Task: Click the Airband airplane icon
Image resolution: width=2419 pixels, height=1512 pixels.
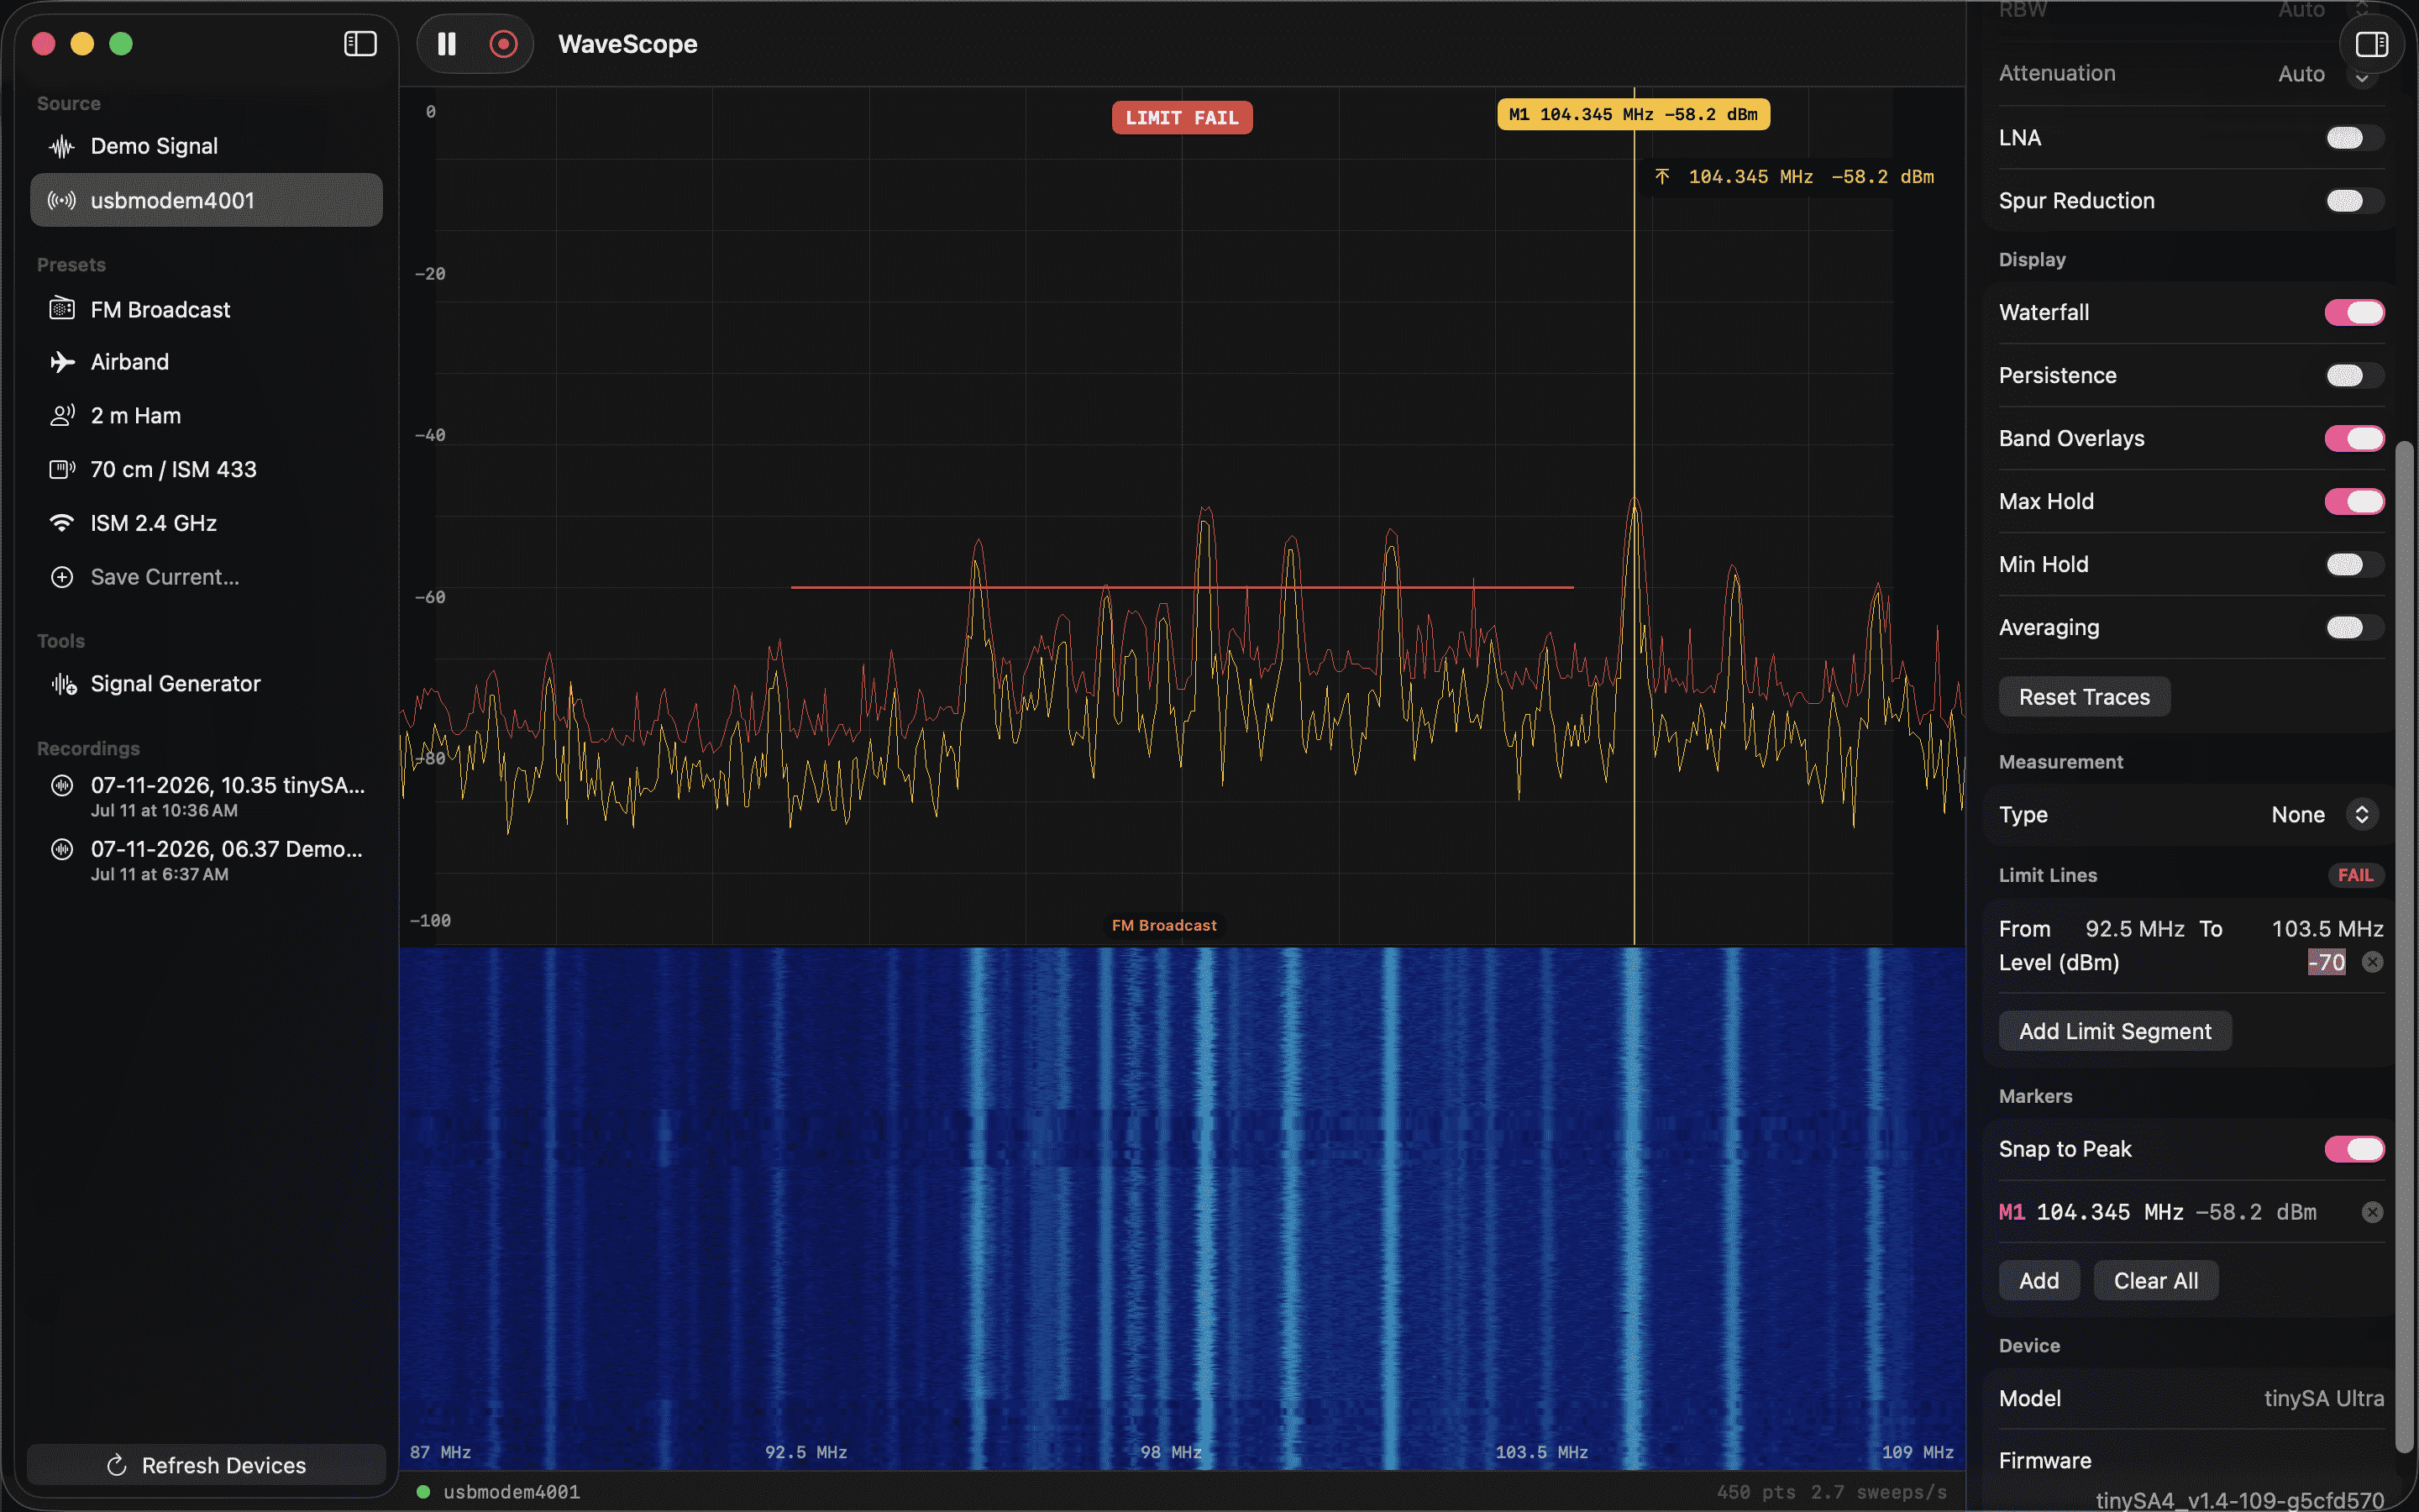Action: 62,362
